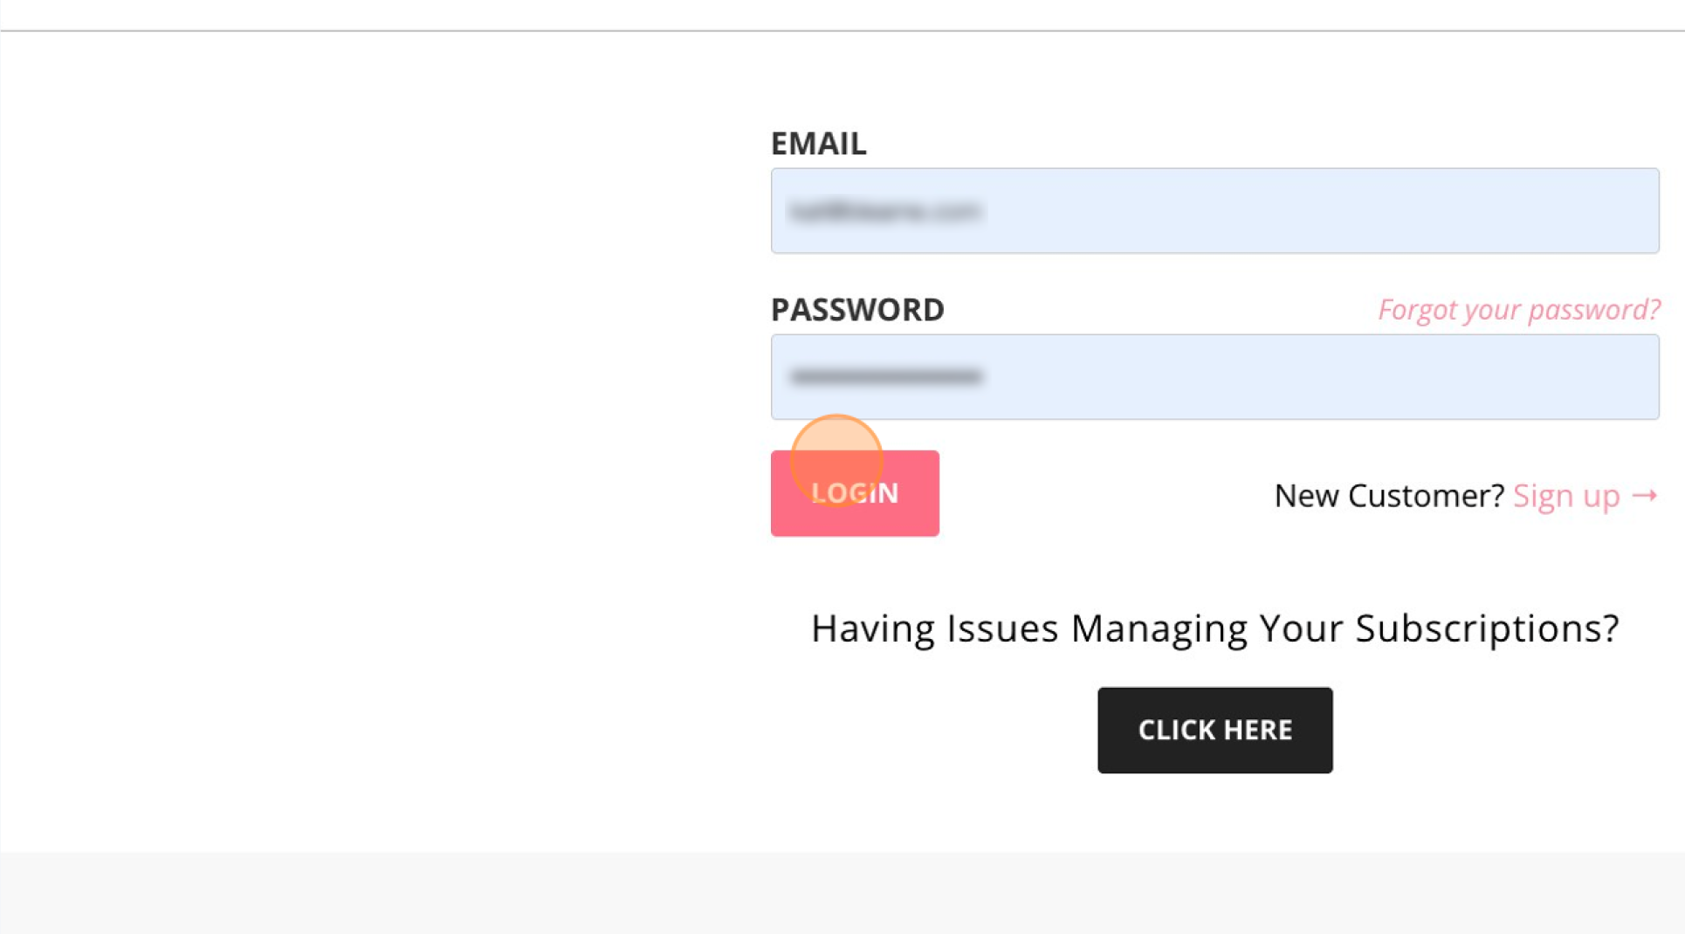Screen dimensions: 1685x934
Task: Submit the form with the LOGIN button
Action: (855, 493)
